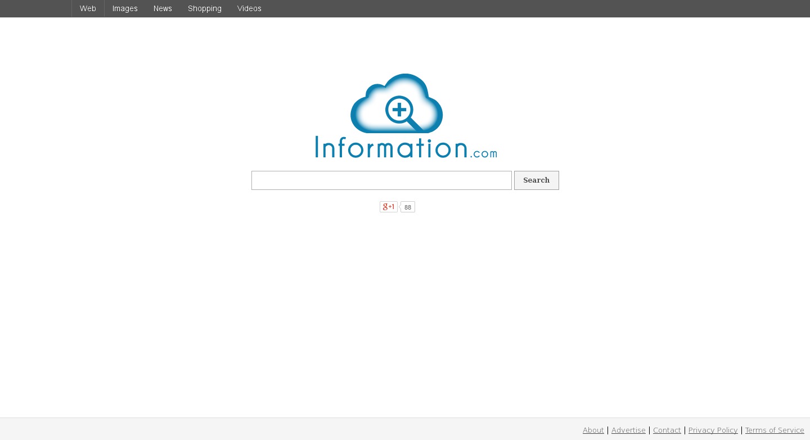
Task: Open the Terms of Service link
Action: 775,430
